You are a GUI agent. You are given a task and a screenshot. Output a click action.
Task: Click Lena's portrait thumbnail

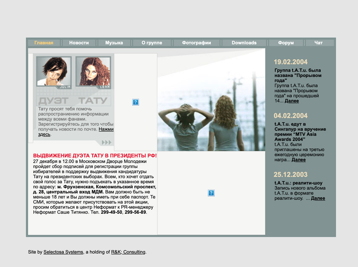coord(93,73)
